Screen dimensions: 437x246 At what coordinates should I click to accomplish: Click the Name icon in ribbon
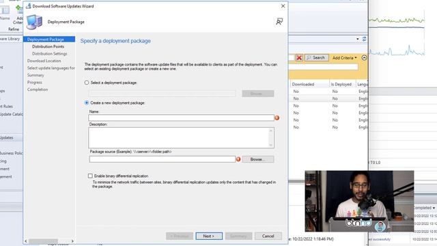(x=5, y=10)
